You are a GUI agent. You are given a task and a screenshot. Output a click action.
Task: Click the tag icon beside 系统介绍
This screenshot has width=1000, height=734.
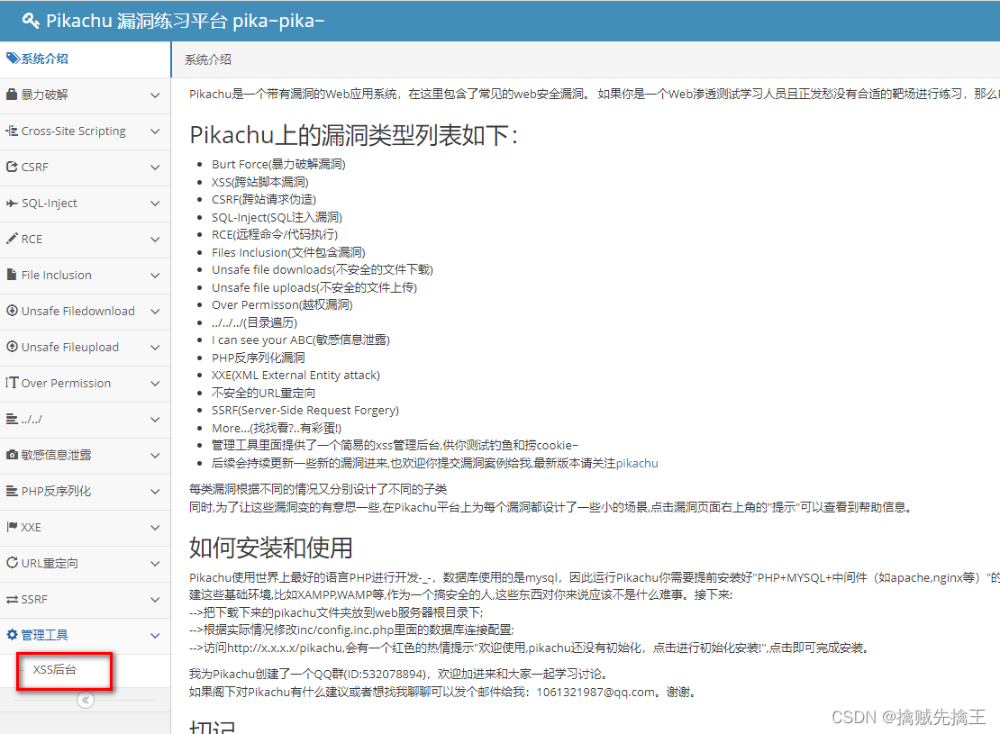pyautogui.click(x=12, y=59)
